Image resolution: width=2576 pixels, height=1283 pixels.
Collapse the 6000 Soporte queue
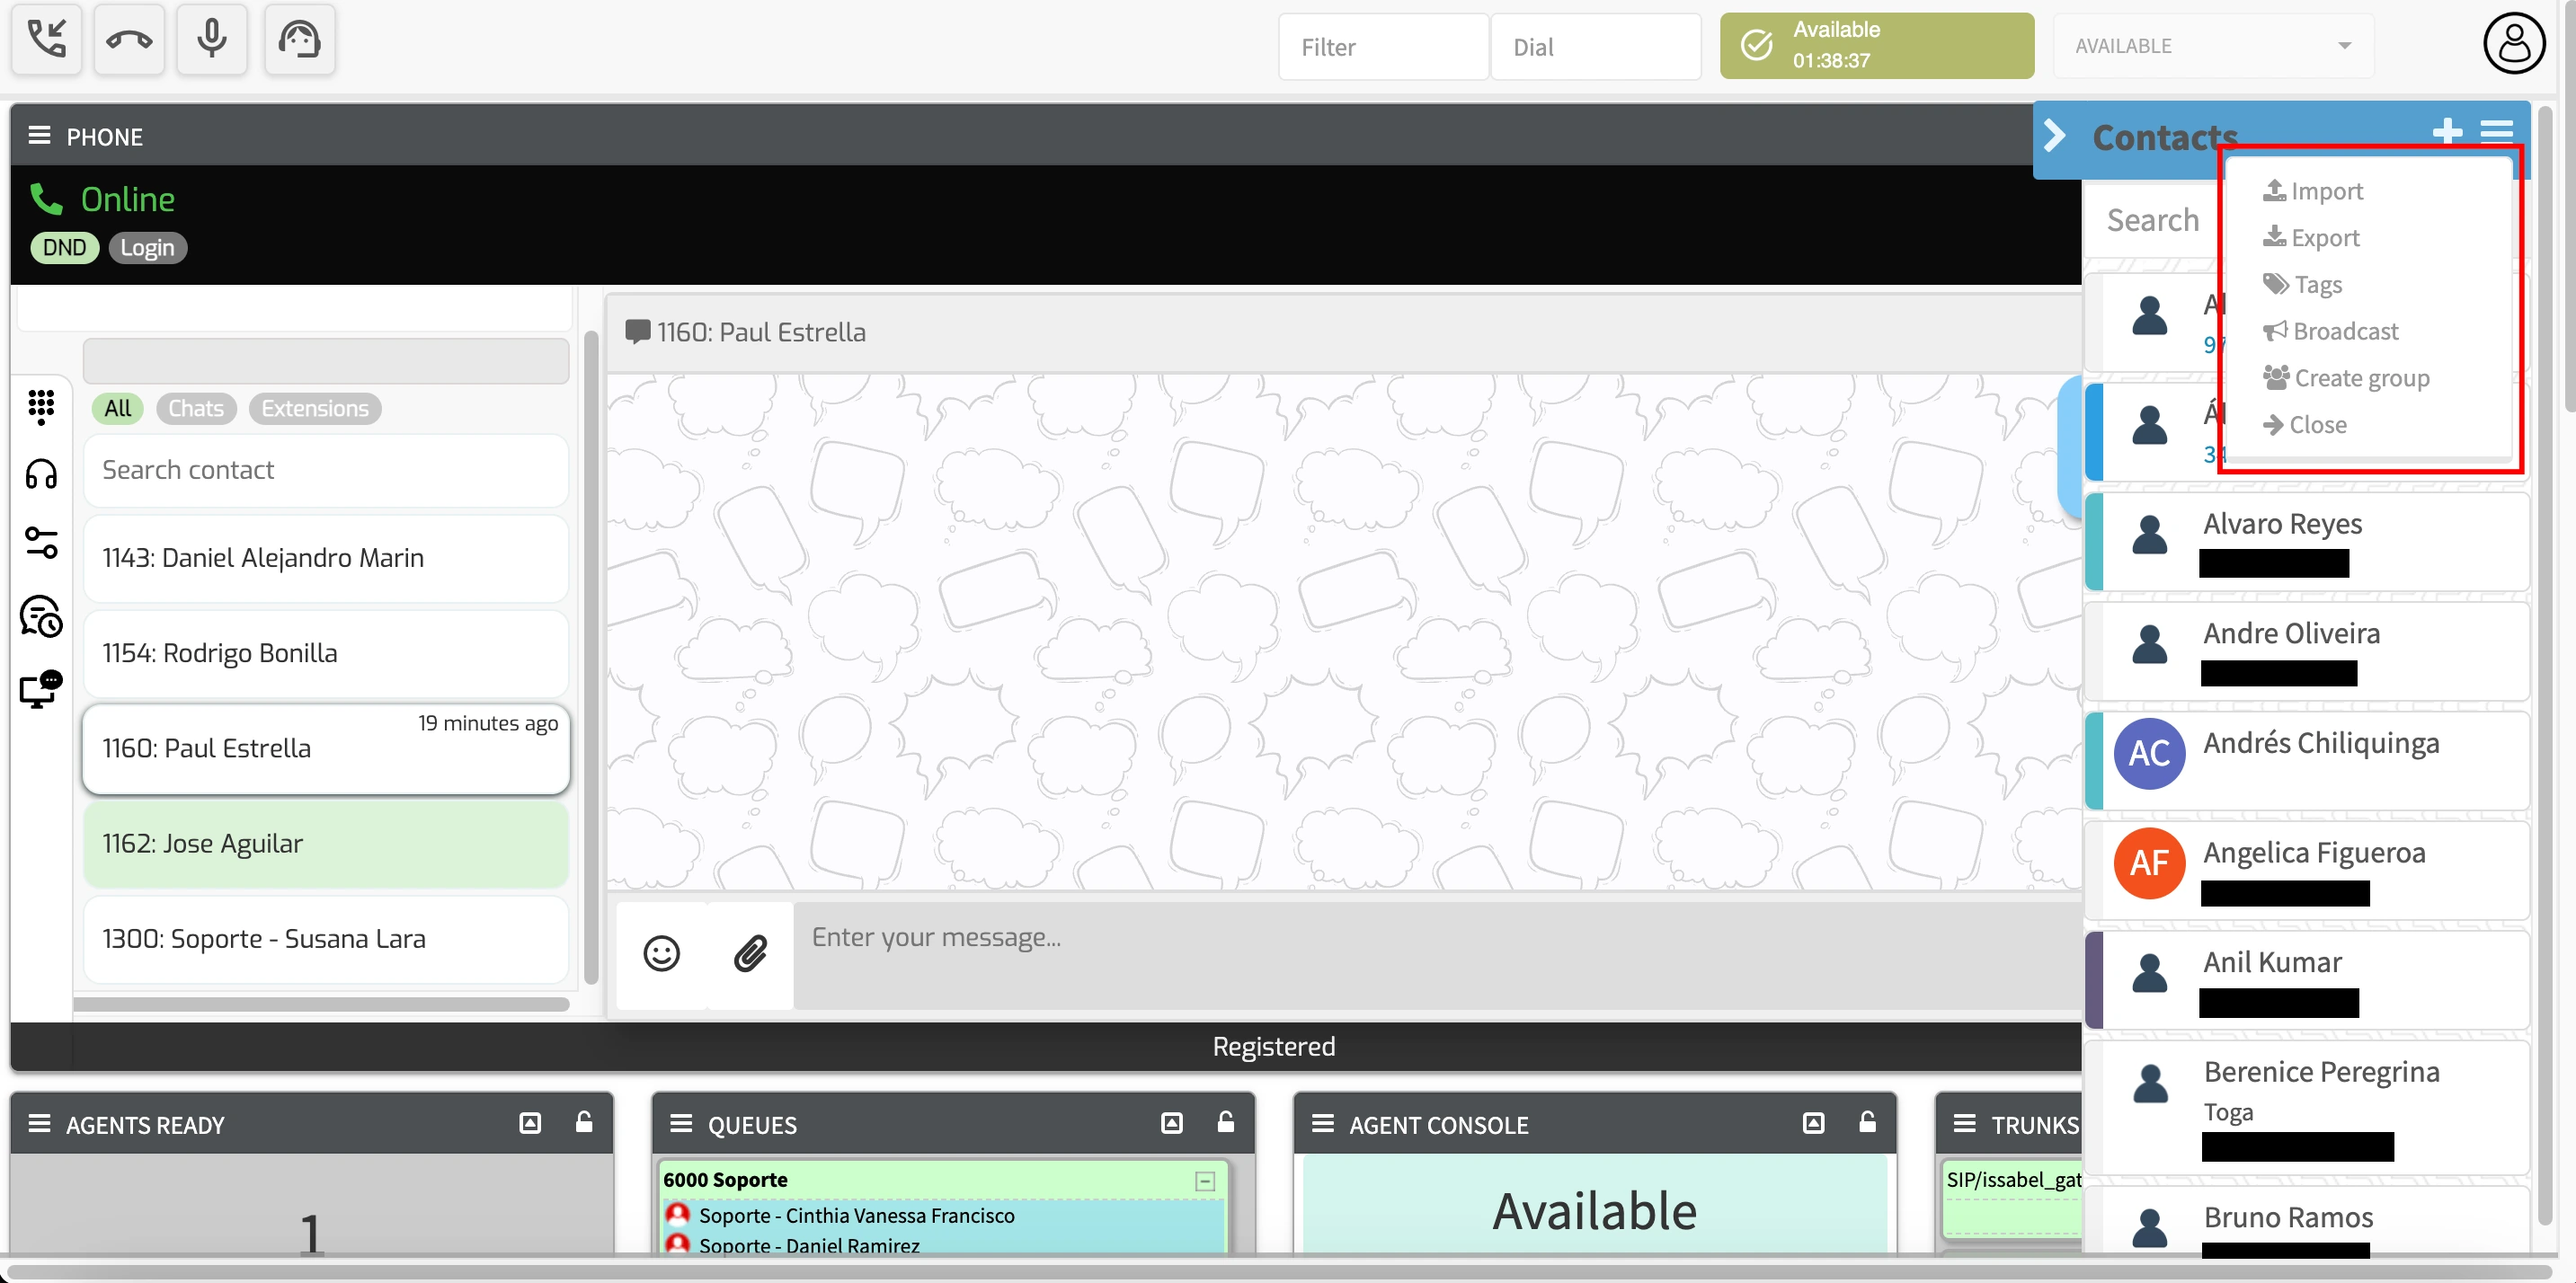(x=1205, y=1181)
